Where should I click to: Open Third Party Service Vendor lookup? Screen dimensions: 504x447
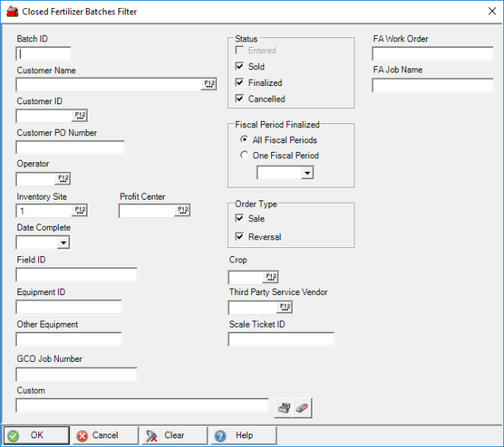pos(285,307)
